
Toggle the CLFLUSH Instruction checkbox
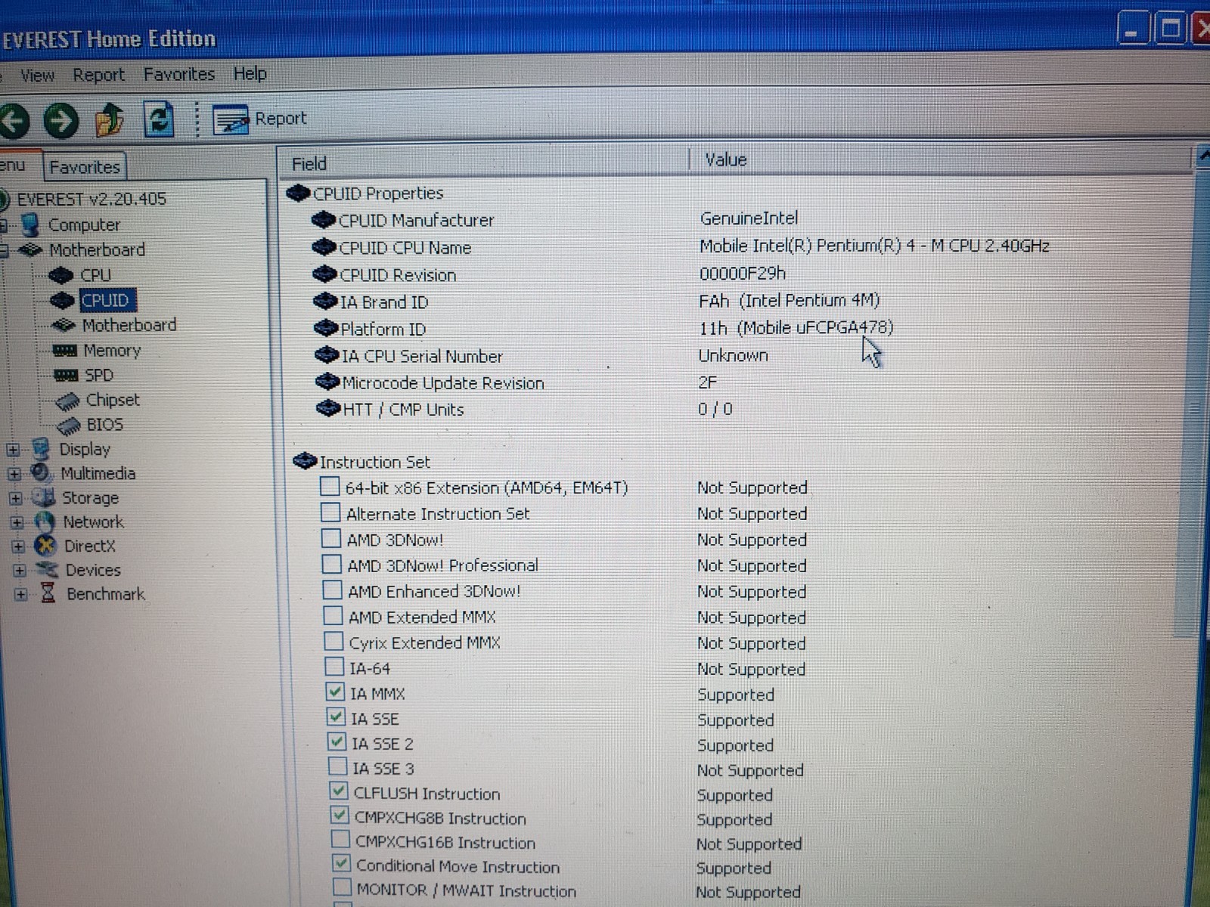339,792
